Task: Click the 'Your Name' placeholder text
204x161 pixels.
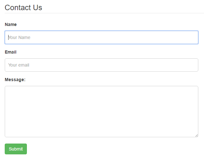Action: (x=19, y=37)
